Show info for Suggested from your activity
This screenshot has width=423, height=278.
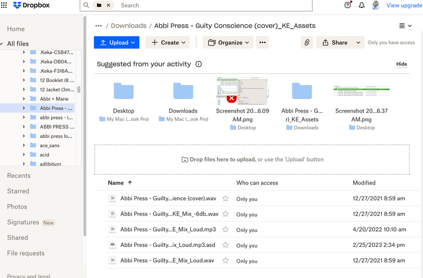(199, 64)
